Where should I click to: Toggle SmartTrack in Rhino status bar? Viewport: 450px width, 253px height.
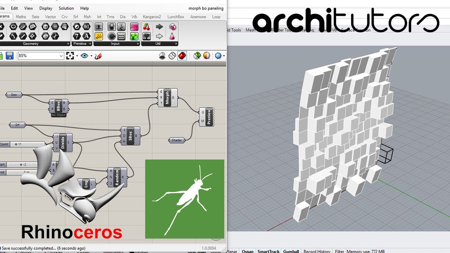tap(268, 251)
